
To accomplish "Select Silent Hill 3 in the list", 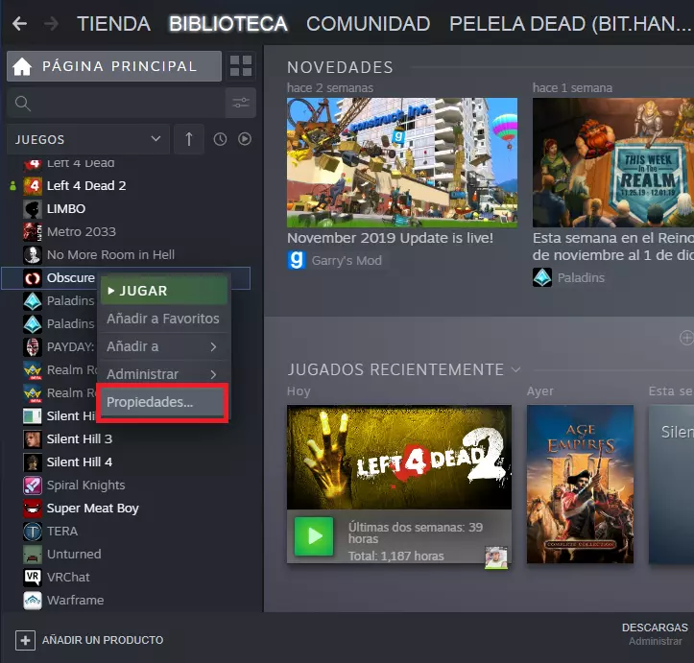I will point(80,438).
